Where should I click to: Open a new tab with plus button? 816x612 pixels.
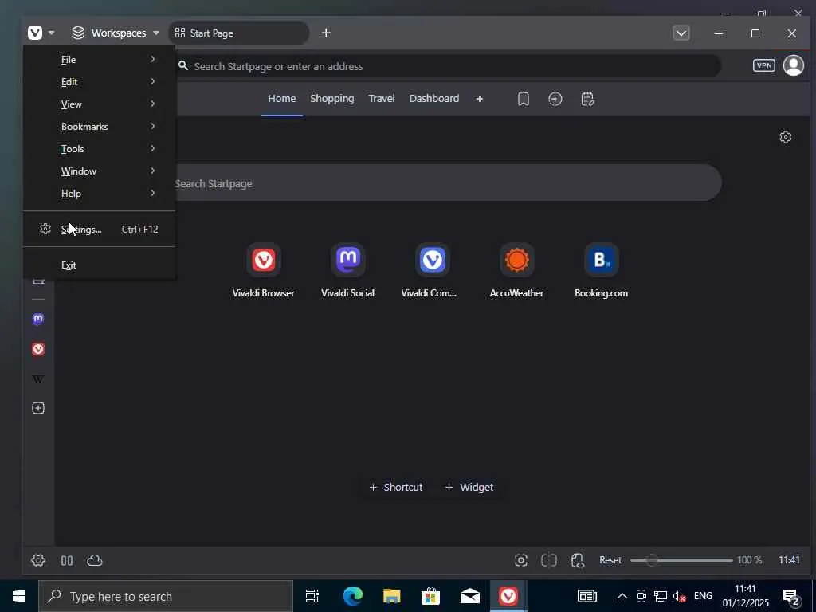click(x=326, y=33)
